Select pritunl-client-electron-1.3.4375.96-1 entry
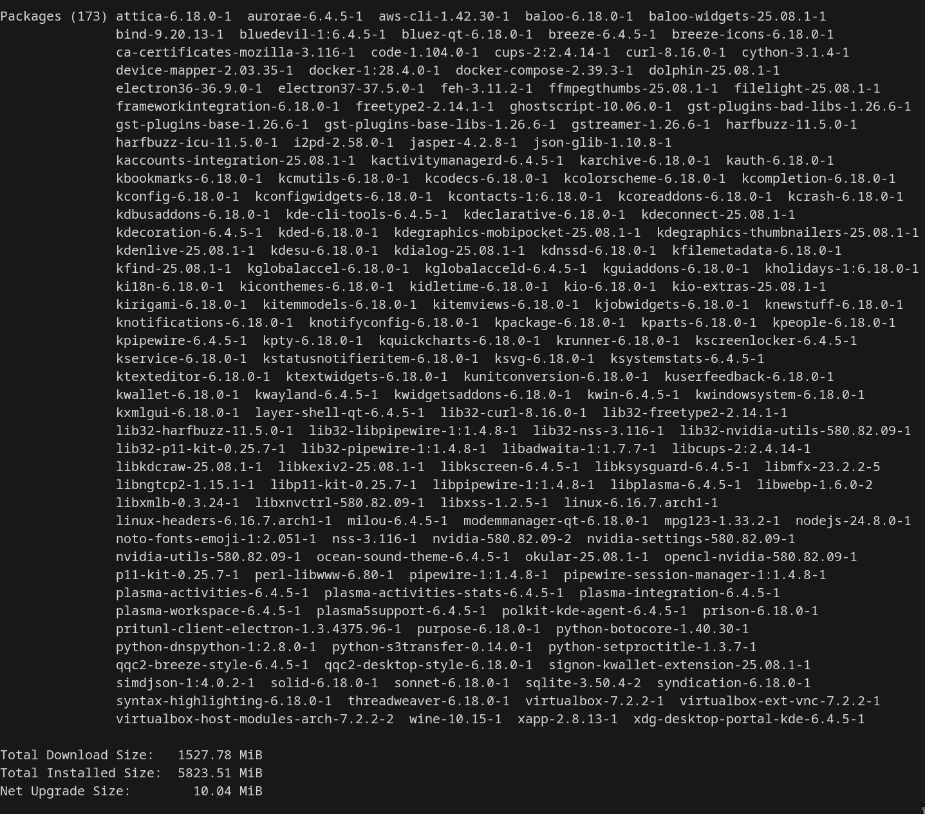 [259, 629]
